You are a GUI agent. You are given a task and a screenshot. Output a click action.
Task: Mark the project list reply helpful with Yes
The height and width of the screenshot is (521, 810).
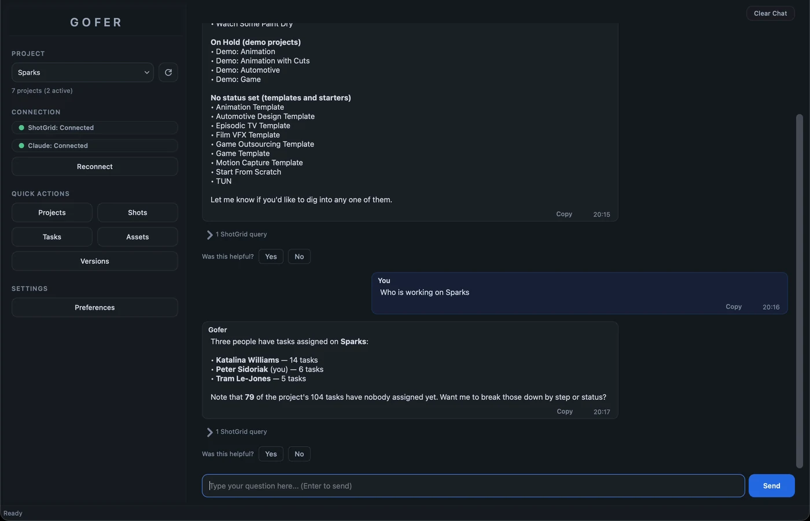tap(271, 256)
